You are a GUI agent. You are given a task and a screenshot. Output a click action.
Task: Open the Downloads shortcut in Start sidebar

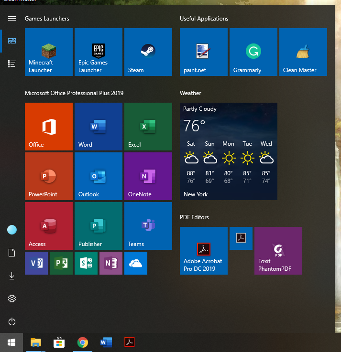[12, 276]
